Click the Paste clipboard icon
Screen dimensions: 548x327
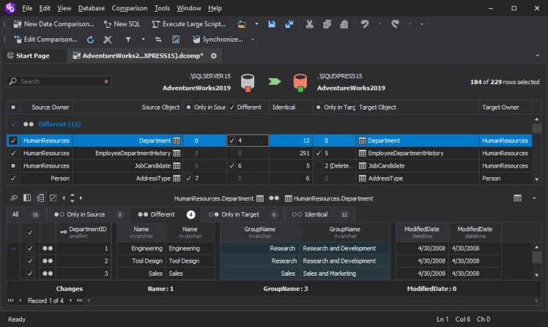[x=344, y=24]
